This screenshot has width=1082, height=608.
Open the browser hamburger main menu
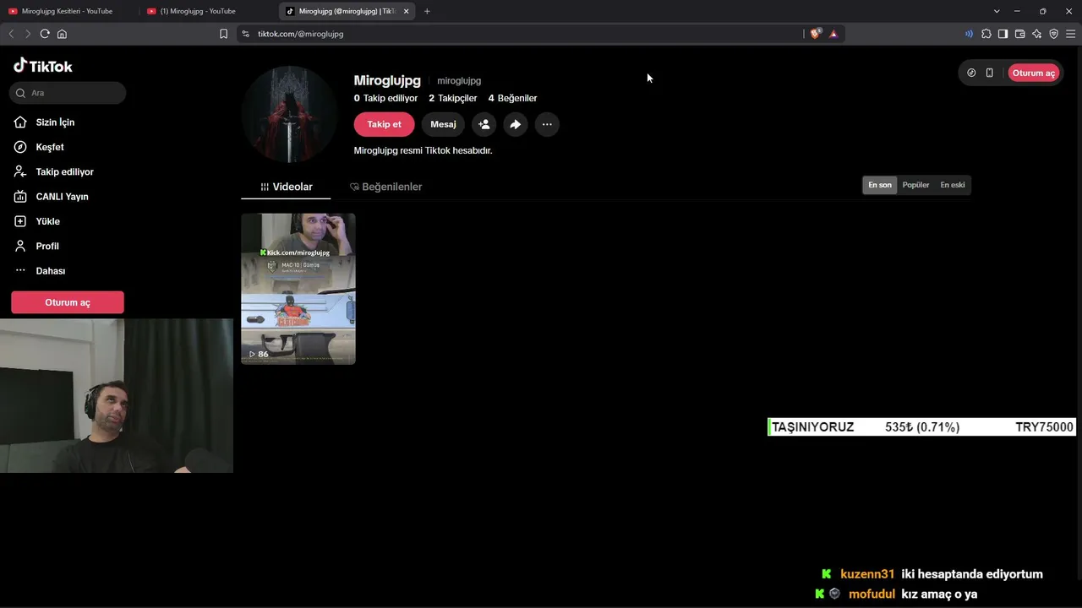(x=1070, y=34)
